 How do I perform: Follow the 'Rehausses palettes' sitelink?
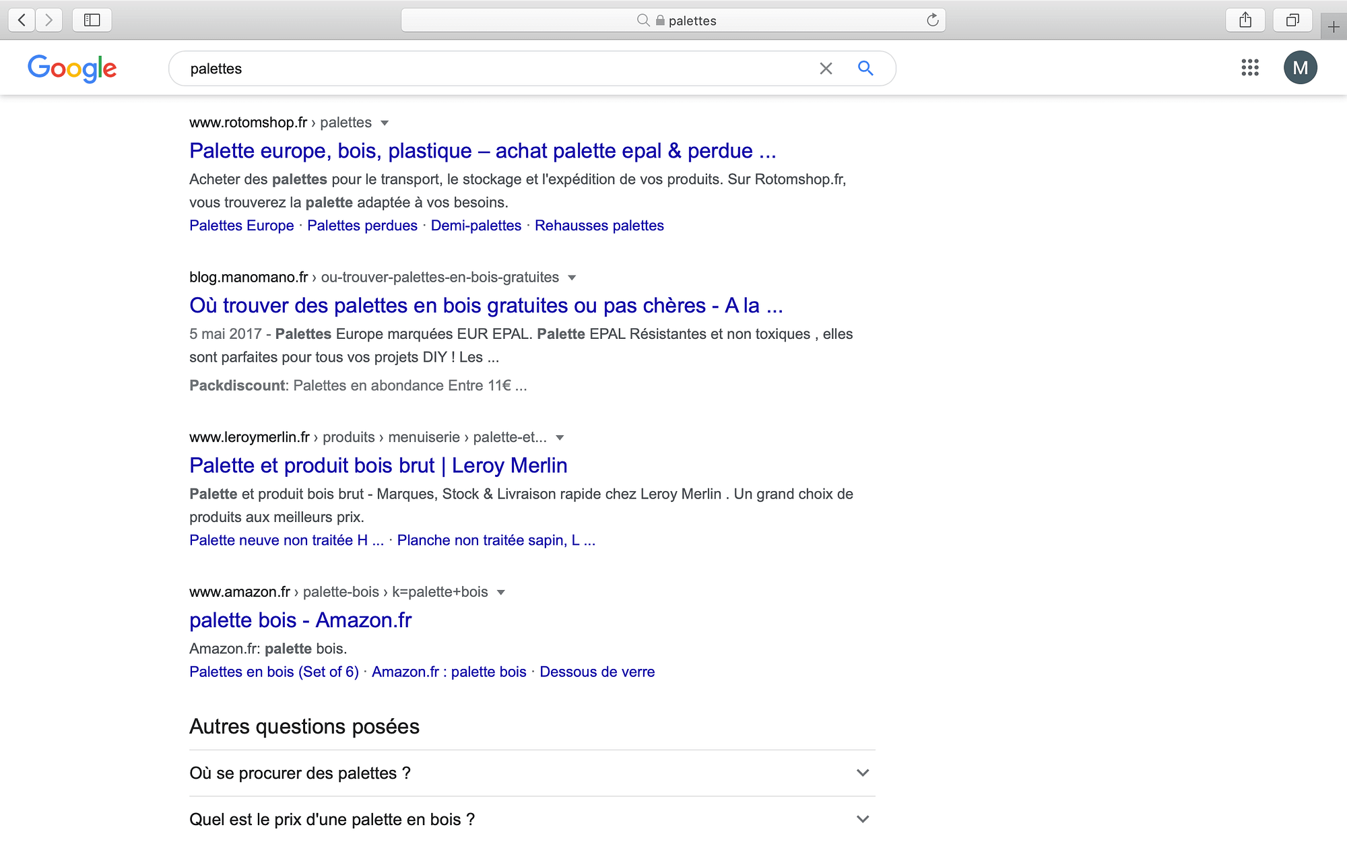(599, 226)
